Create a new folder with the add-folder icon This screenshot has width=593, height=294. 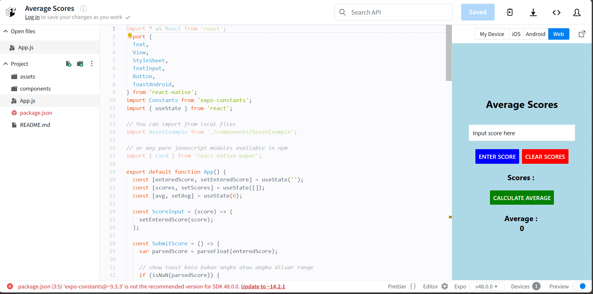tap(80, 64)
